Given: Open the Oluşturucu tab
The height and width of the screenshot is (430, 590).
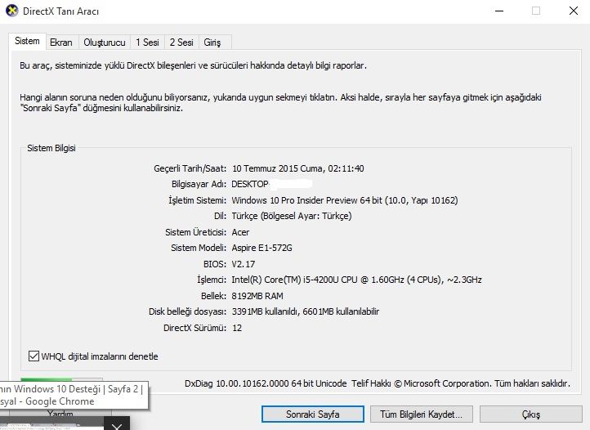Looking at the screenshot, I should (x=105, y=43).
